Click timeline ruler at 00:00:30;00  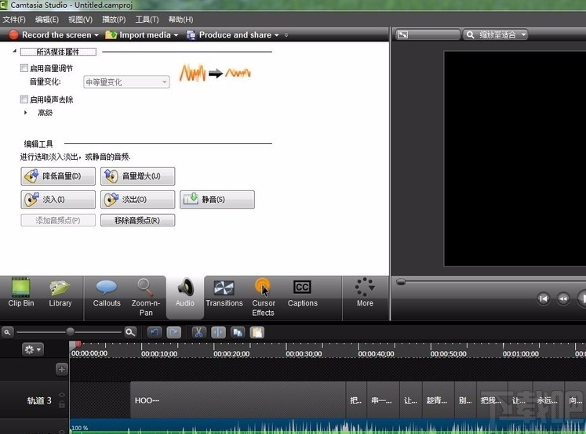click(304, 353)
